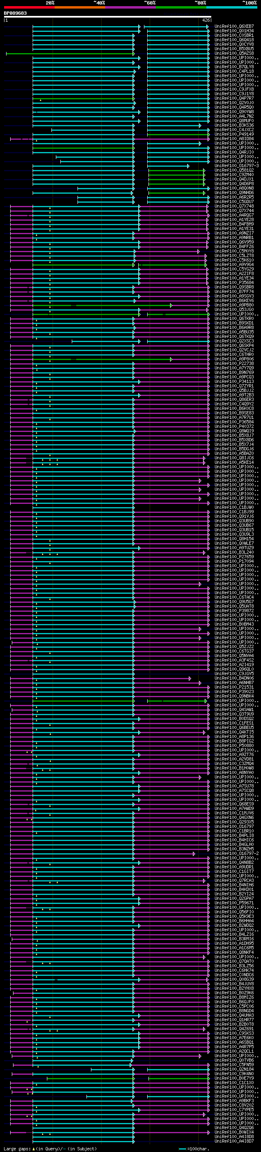This screenshot has width=261, height=1152.
Task: Select hit label UniRef100_A4L7N2
Action: coord(234,116)
